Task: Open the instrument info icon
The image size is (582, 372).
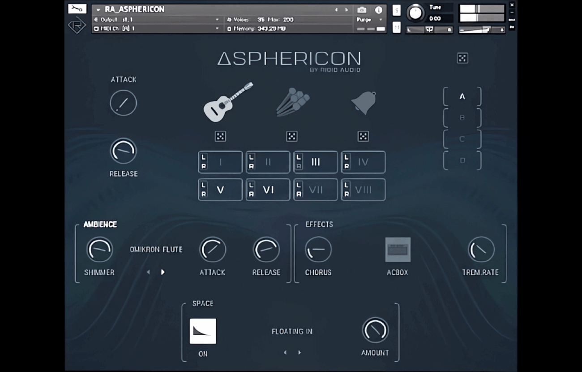Action: point(378,10)
